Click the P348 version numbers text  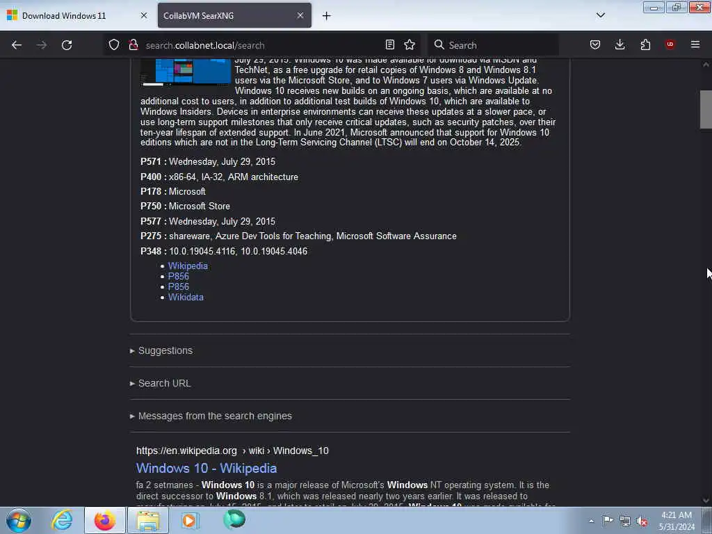[x=238, y=251]
